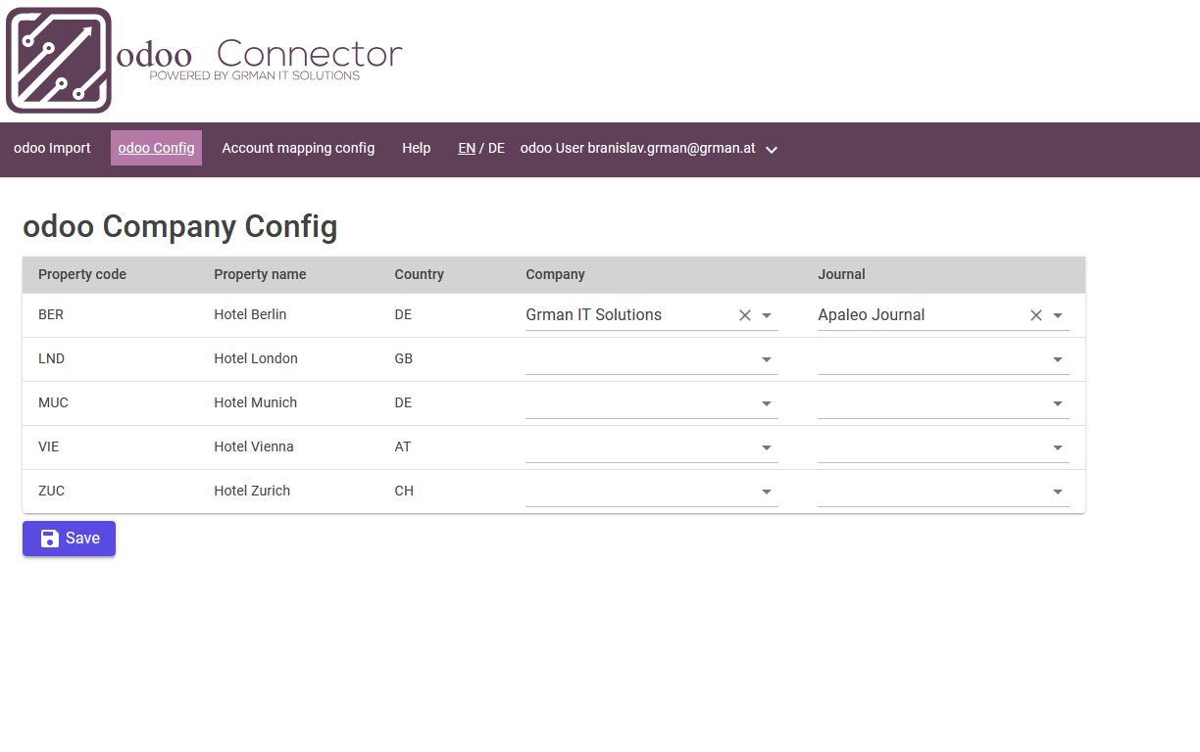Expand the Journal dropdown for Hotel Munich
The image size is (1200, 752).
[1057, 402]
